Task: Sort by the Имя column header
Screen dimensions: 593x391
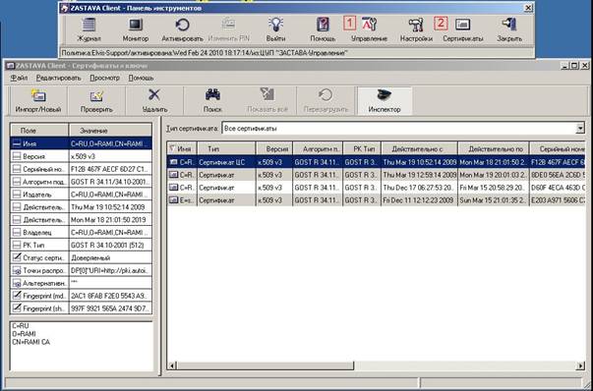Action: [182, 149]
